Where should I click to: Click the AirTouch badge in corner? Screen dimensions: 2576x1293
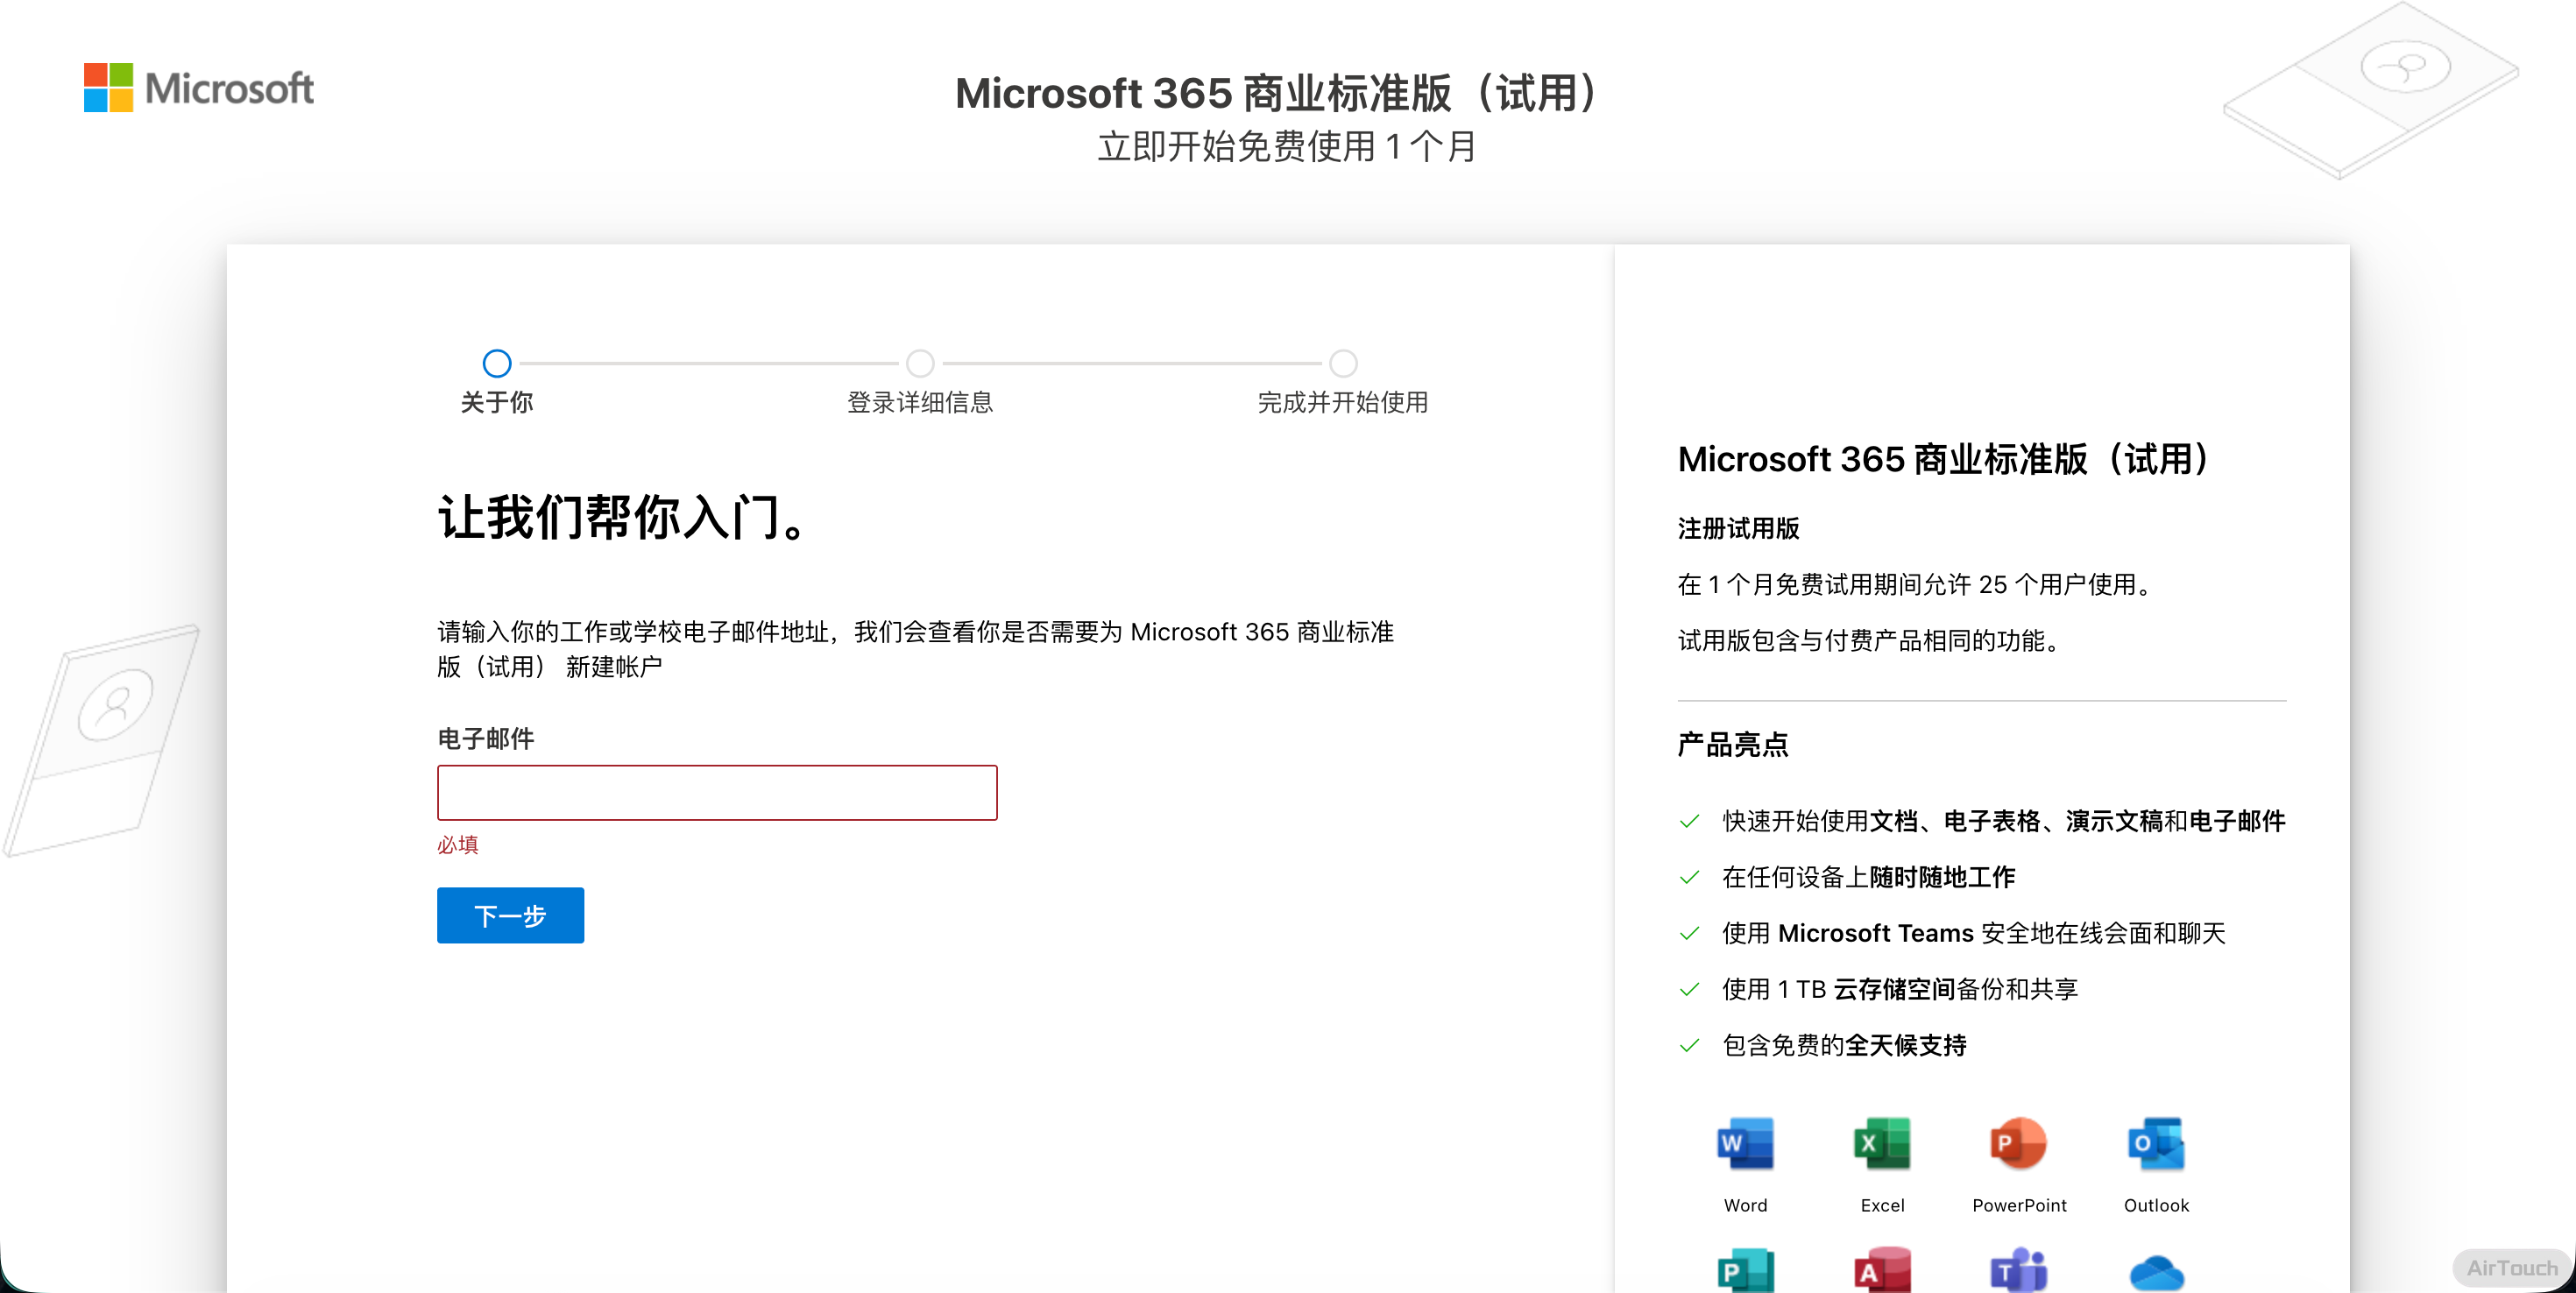(2511, 1267)
